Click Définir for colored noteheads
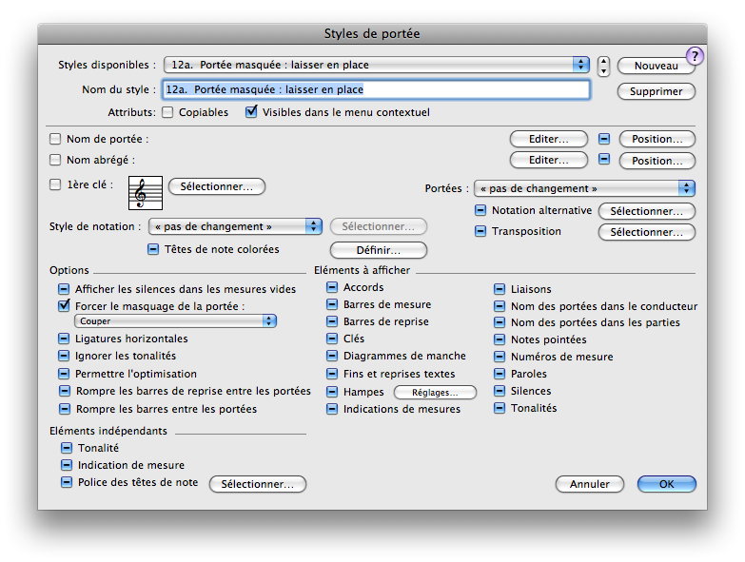Viewport: 745px width, 562px height. 379,250
